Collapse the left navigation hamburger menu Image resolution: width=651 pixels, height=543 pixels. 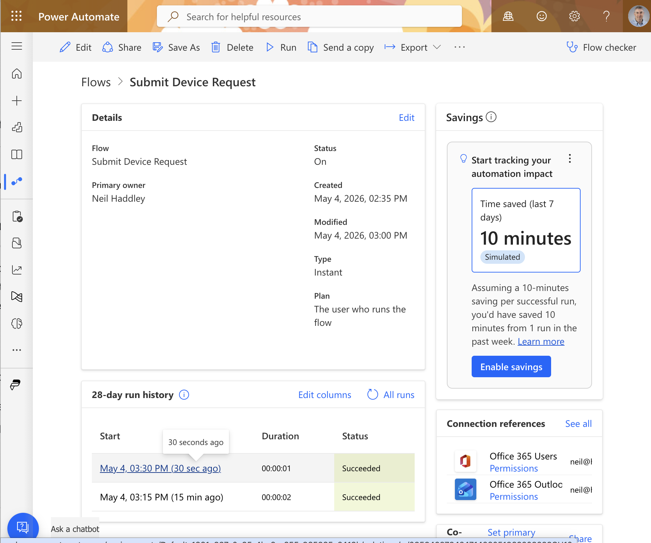pyautogui.click(x=17, y=46)
